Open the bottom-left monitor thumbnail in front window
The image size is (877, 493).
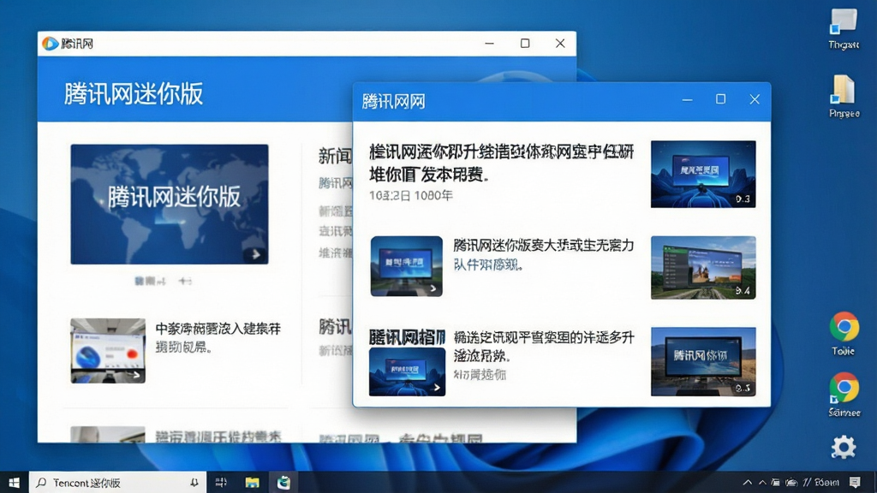(x=407, y=371)
